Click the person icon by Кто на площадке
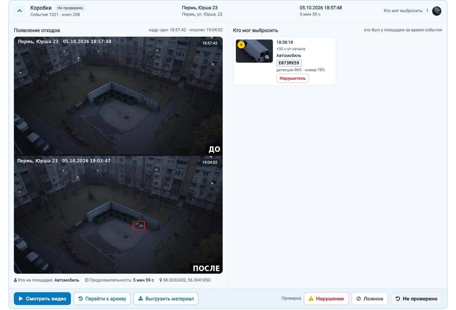 pyautogui.click(x=15, y=280)
